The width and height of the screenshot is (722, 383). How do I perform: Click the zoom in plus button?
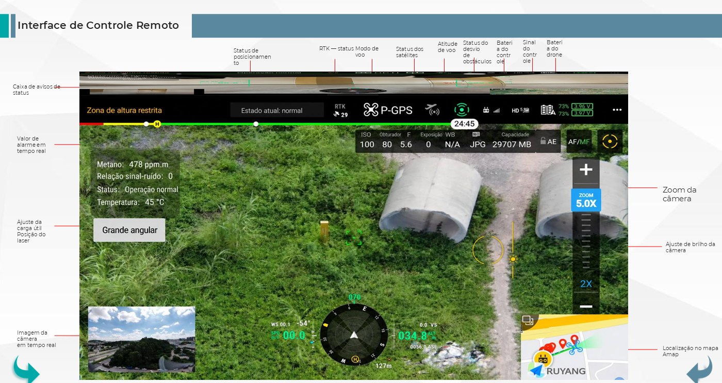point(586,170)
